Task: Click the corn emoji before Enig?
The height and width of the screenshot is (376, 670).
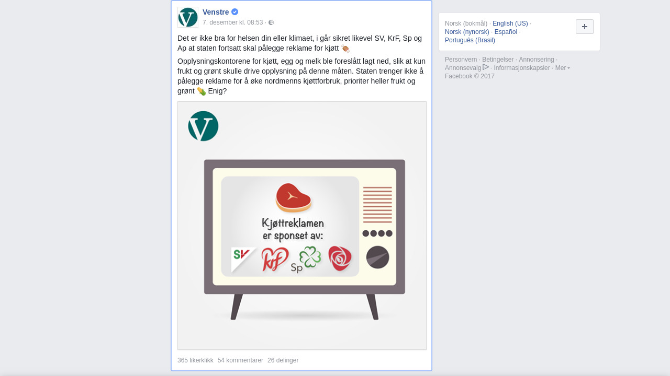Action: (202, 91)
